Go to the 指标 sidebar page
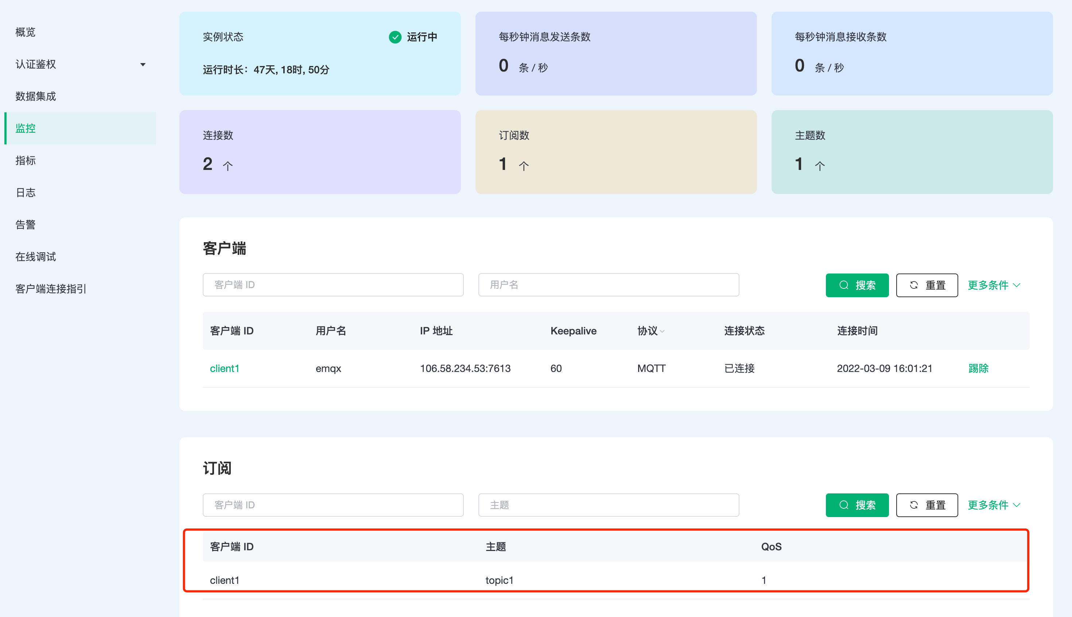This screenshot has height=617, width=1072. pos(26,160)
